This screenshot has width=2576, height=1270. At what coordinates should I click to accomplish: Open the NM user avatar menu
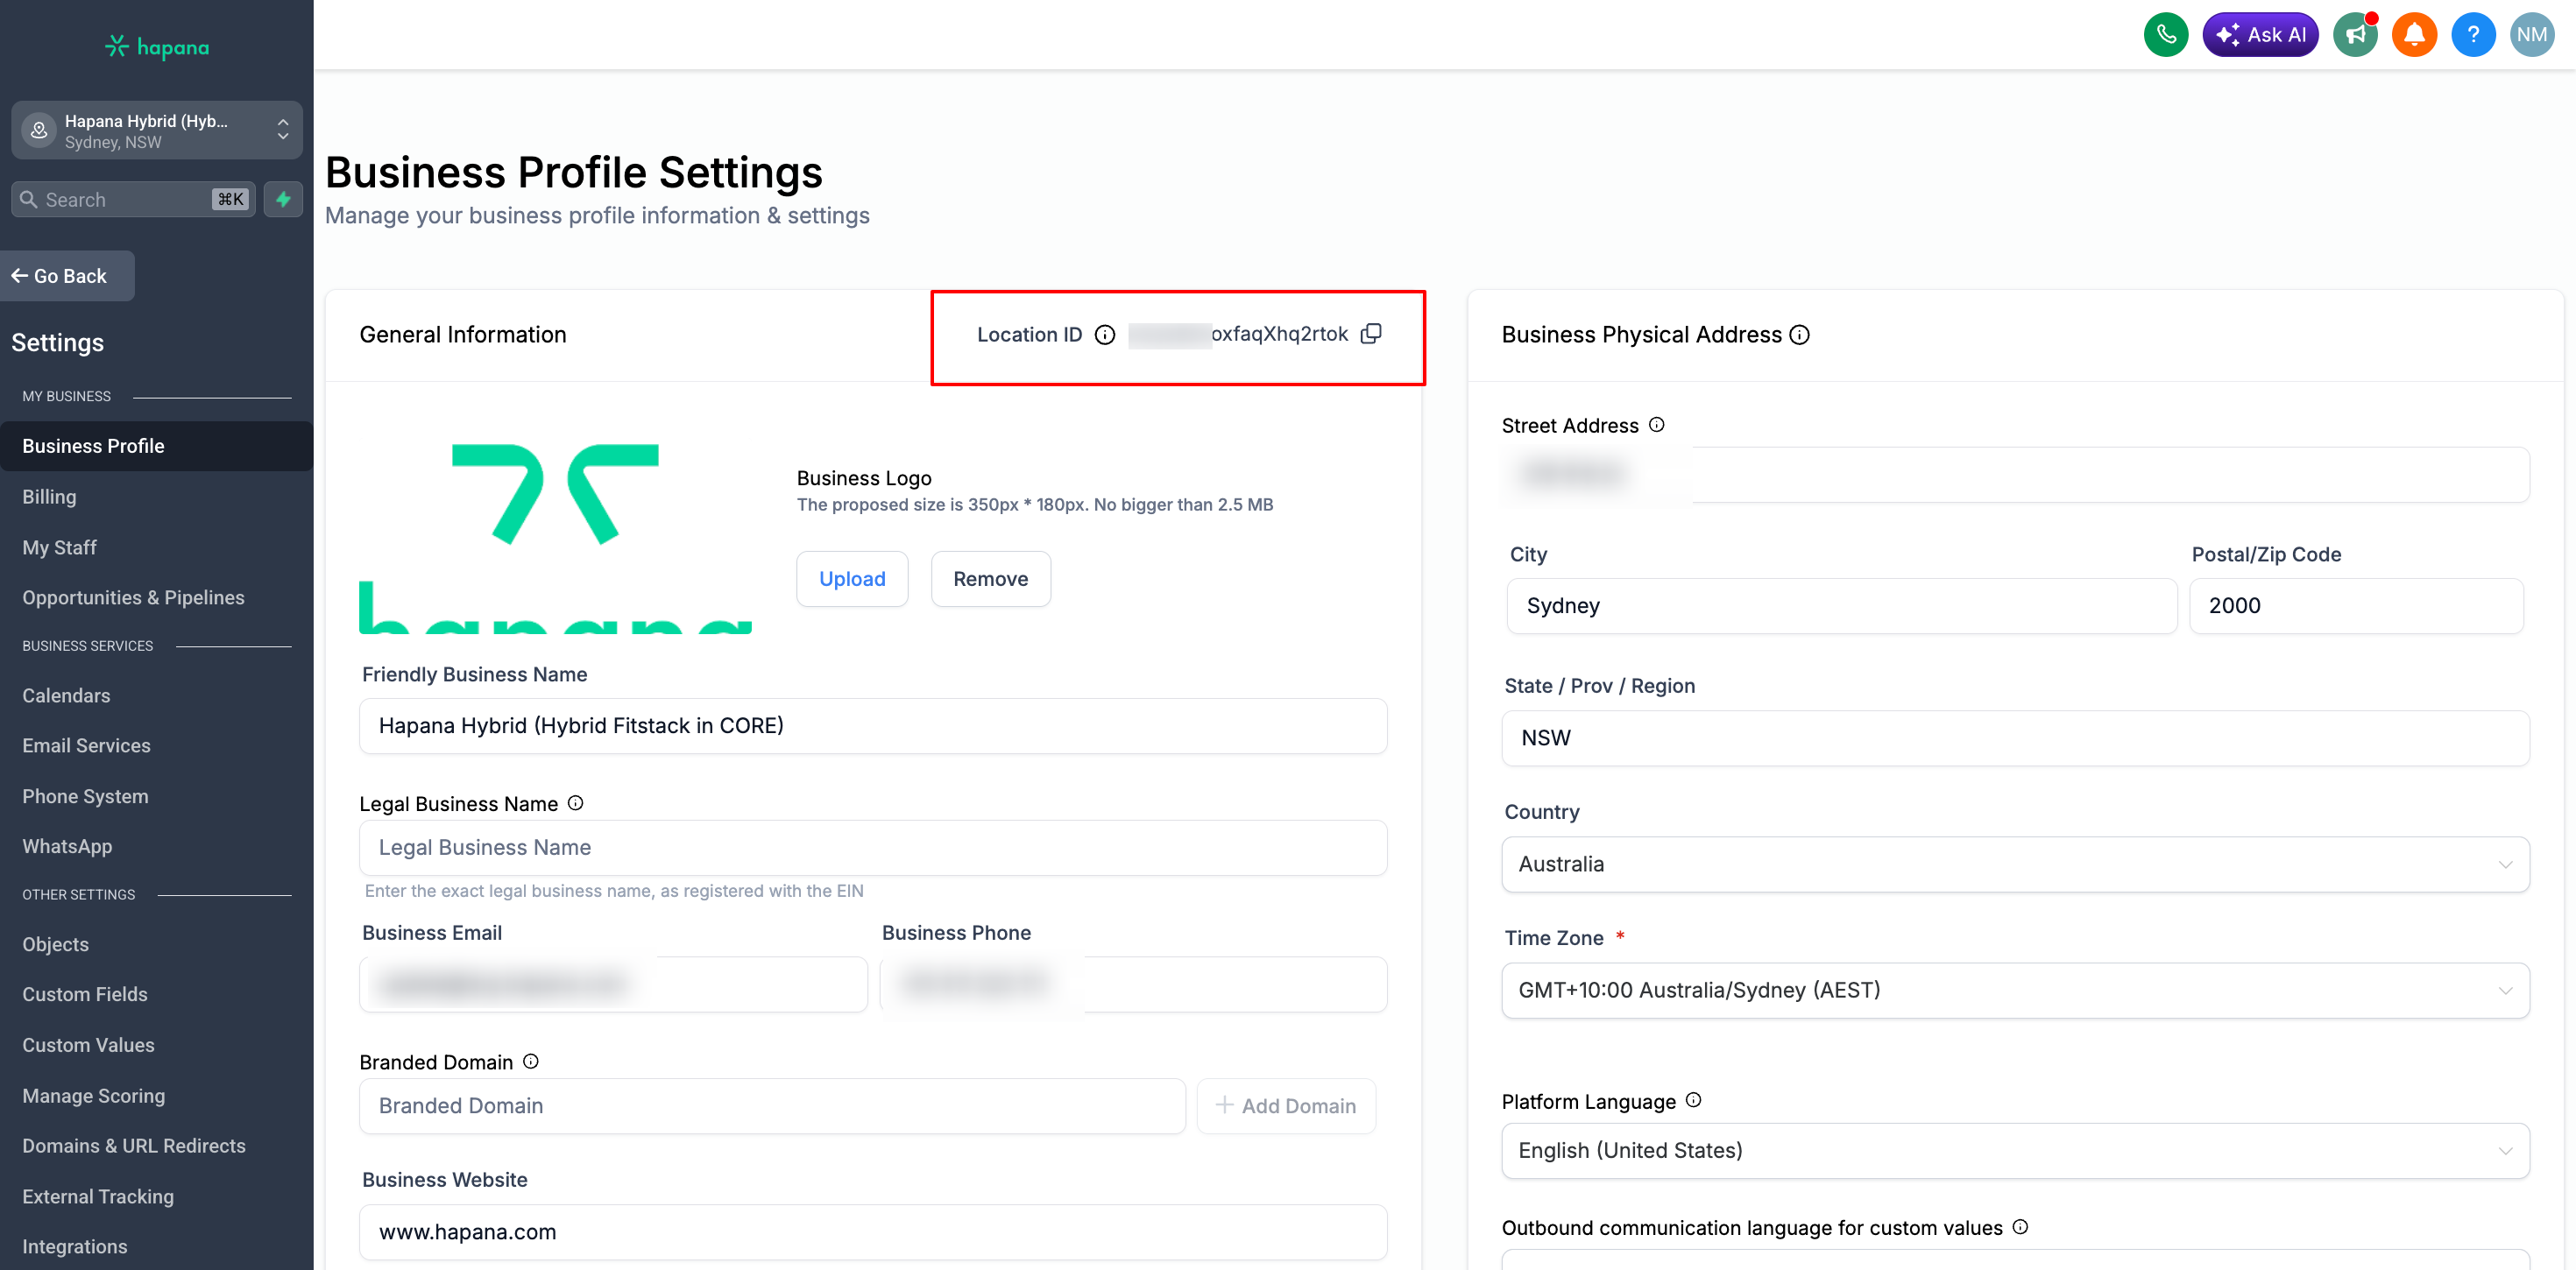tap(2531, 35)
